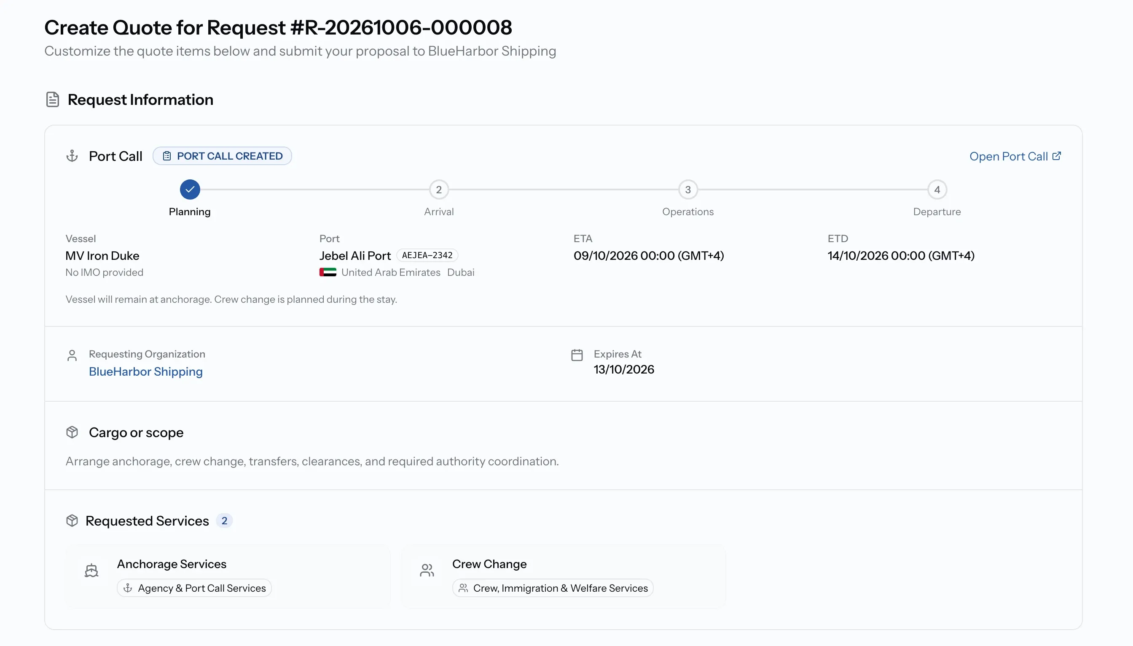Click the Agency & Port Call Services tag
This screenshot has width=1133, height=646.
[x=194, y=588]
